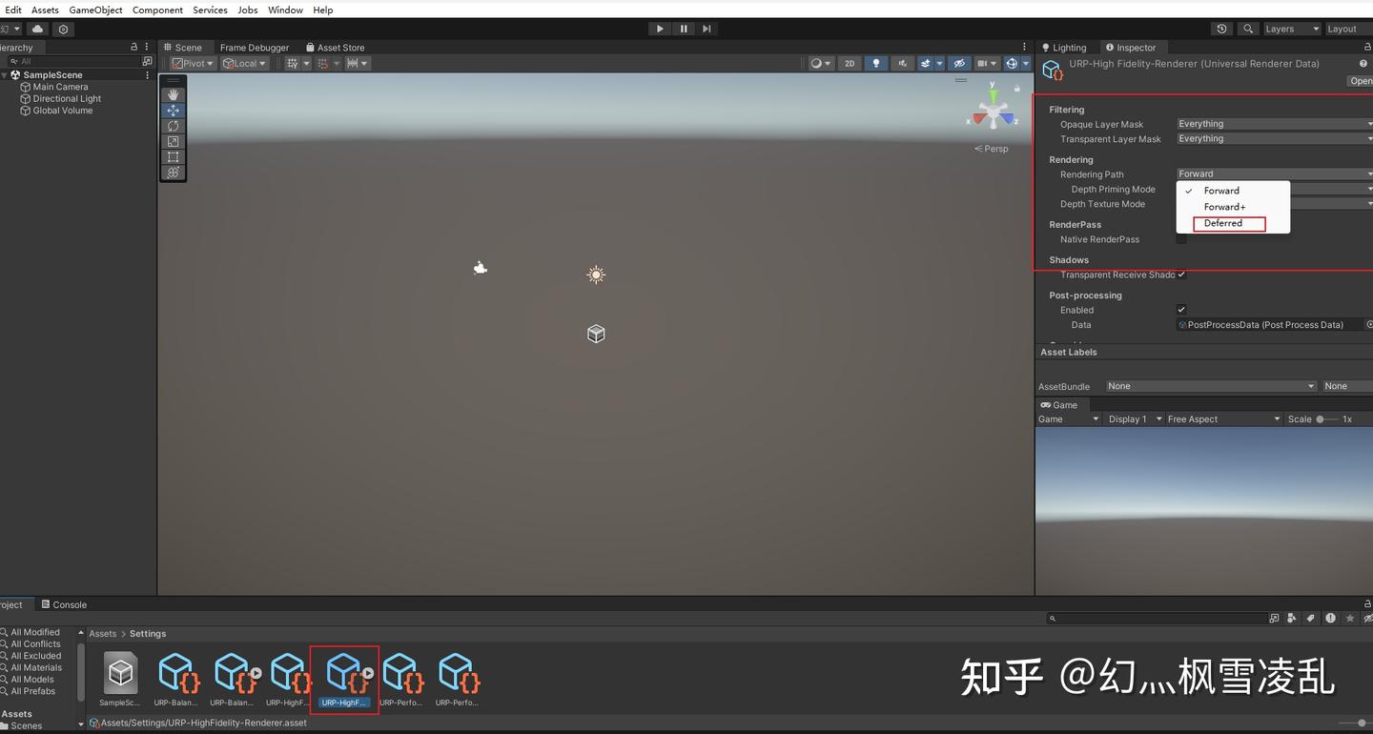This screenshot has width=1373, height=734.
Task: Select the SampleScene asset thumbnail
Action: [x=120, y=673]
